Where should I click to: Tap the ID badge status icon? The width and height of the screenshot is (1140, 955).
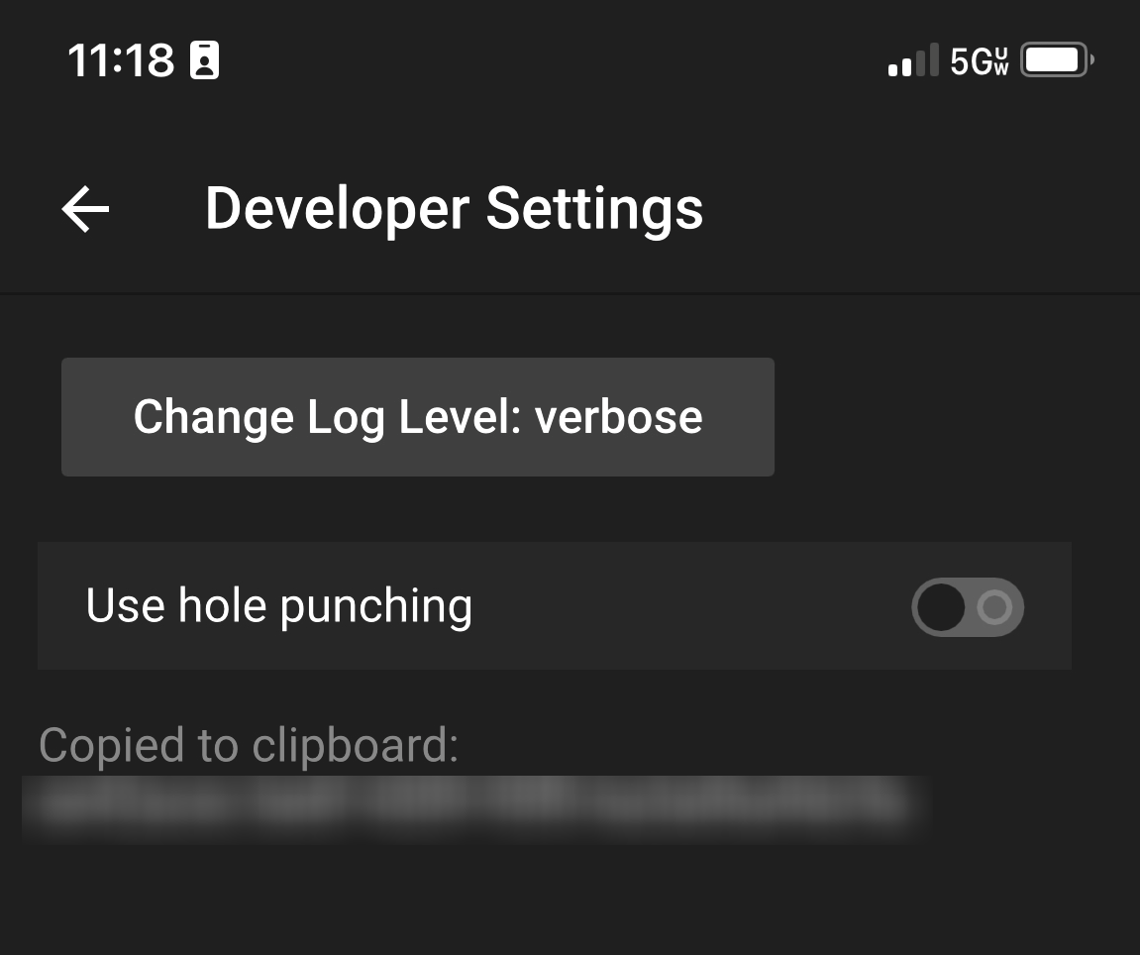point(204,59)
